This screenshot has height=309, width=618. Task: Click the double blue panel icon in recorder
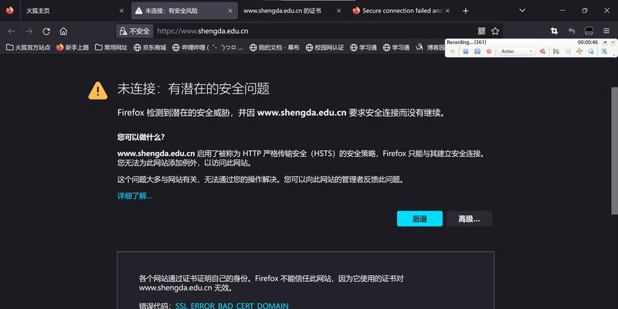point(477,51)
